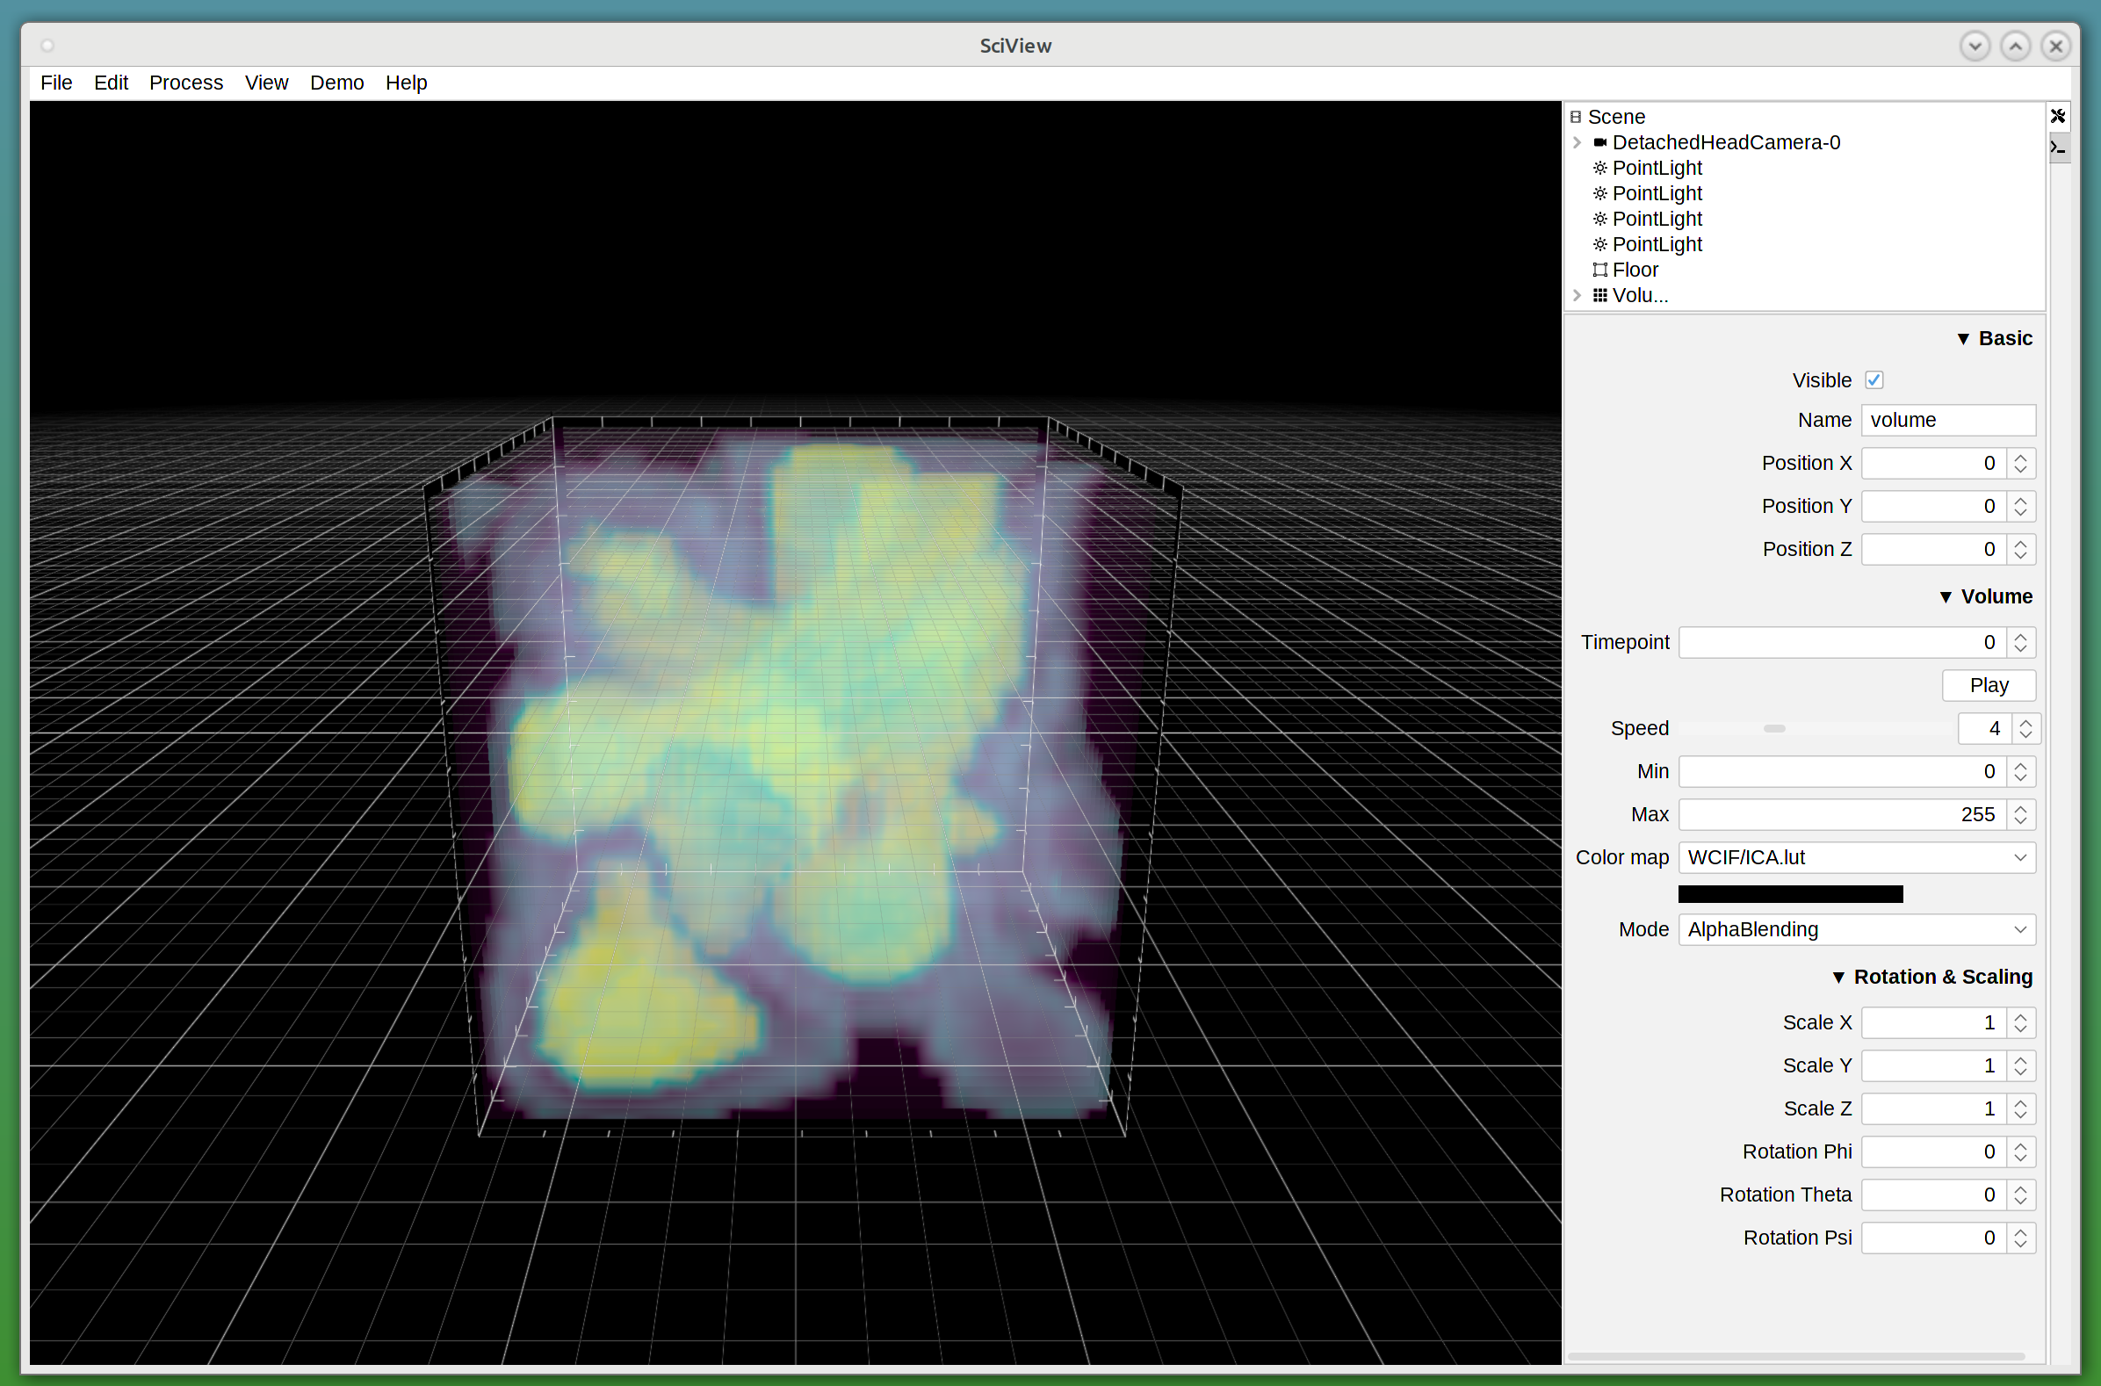Viewport: 2101px width, 1386px height.
Task: Increment the Scale X value
Action: pos(2020,1017)
